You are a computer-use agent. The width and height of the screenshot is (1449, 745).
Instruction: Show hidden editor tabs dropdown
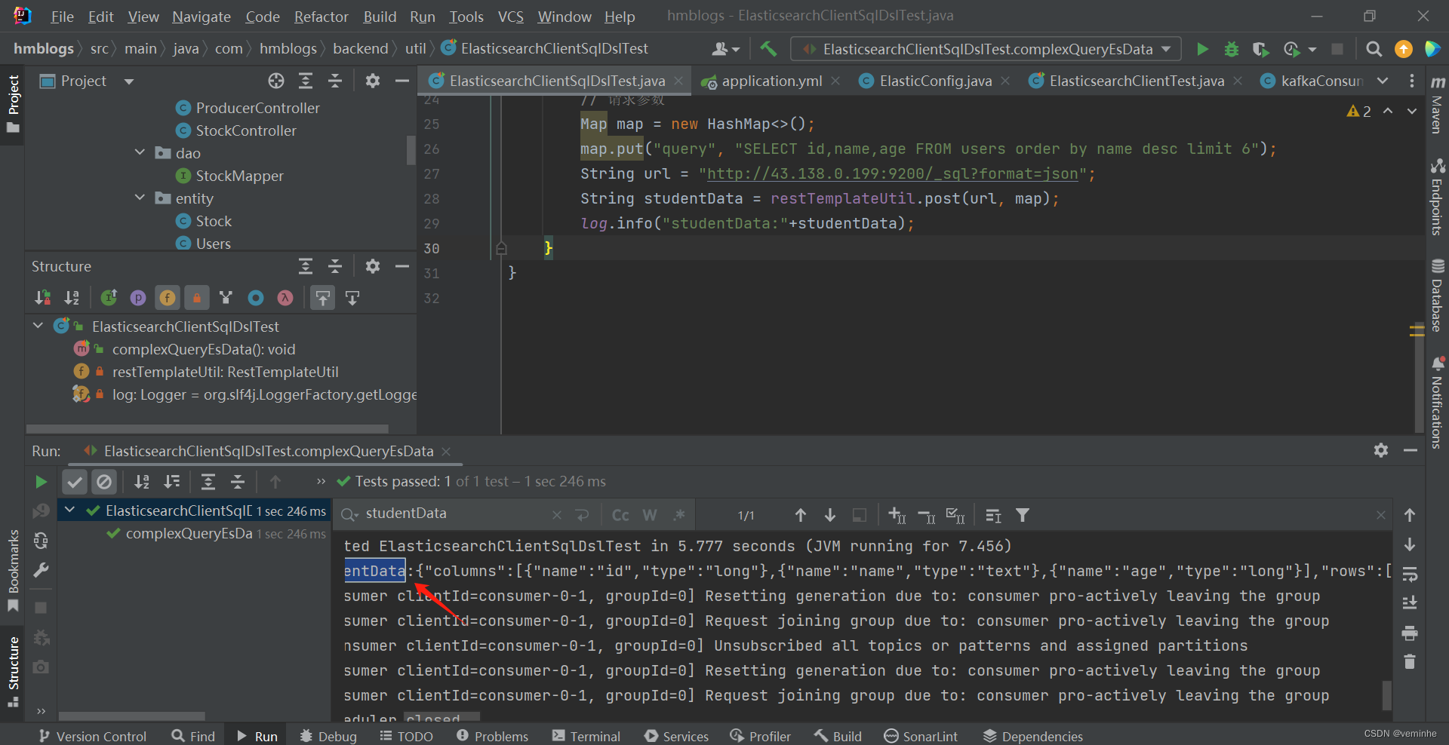coord(1383,81)
